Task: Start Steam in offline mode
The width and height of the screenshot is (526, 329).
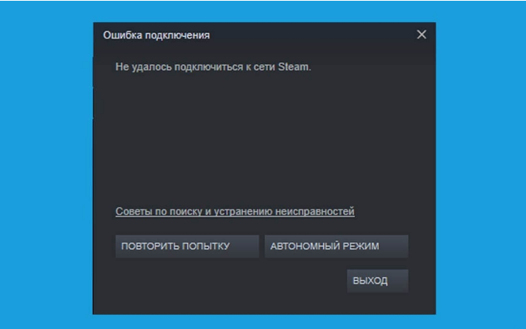Action: tap(337, 247)
